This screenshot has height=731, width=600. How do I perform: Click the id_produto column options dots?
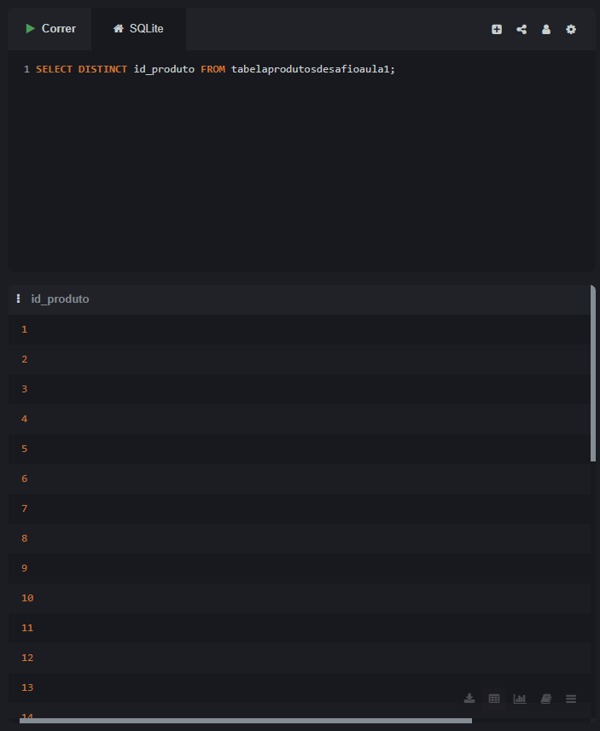pyautogui.click(x=19, y=299)
